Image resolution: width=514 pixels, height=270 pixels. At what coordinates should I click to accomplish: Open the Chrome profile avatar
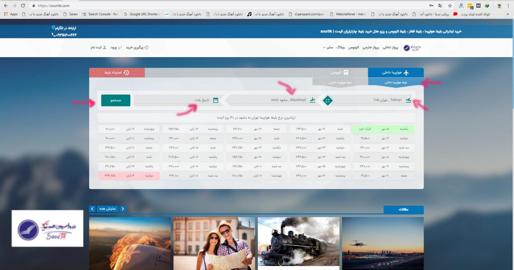tap(499, 5)
